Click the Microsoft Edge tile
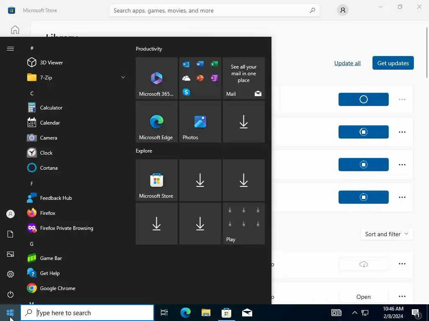429x321 pixels. point(157,122)
